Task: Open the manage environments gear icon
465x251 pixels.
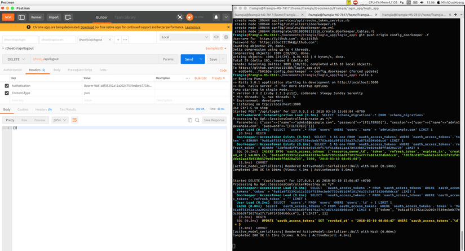Action: pyautogui.click(x=226, y=37)
